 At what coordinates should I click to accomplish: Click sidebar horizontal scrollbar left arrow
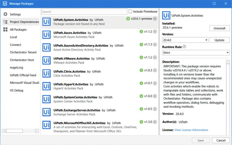click(x=4, y=131)
